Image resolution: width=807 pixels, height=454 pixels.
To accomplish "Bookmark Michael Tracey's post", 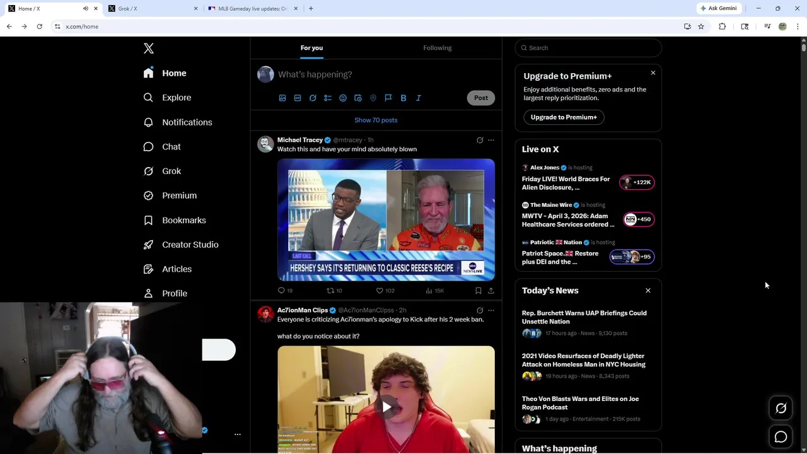I will click(479, 291).
